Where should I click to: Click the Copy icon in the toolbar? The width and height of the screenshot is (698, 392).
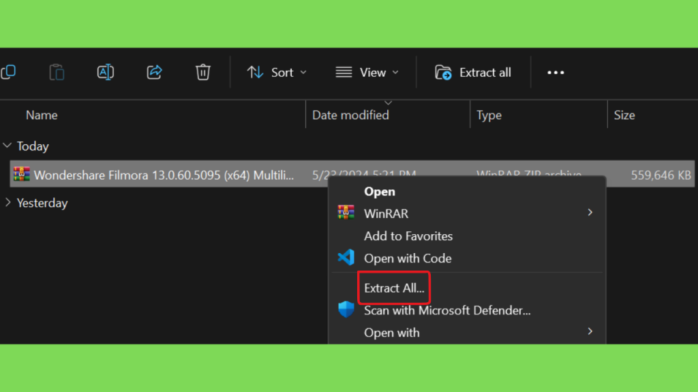click(x=8, y=72)
